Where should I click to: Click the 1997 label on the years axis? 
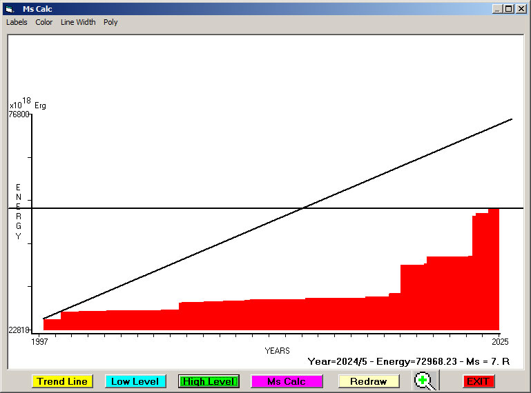click(41, 341)
